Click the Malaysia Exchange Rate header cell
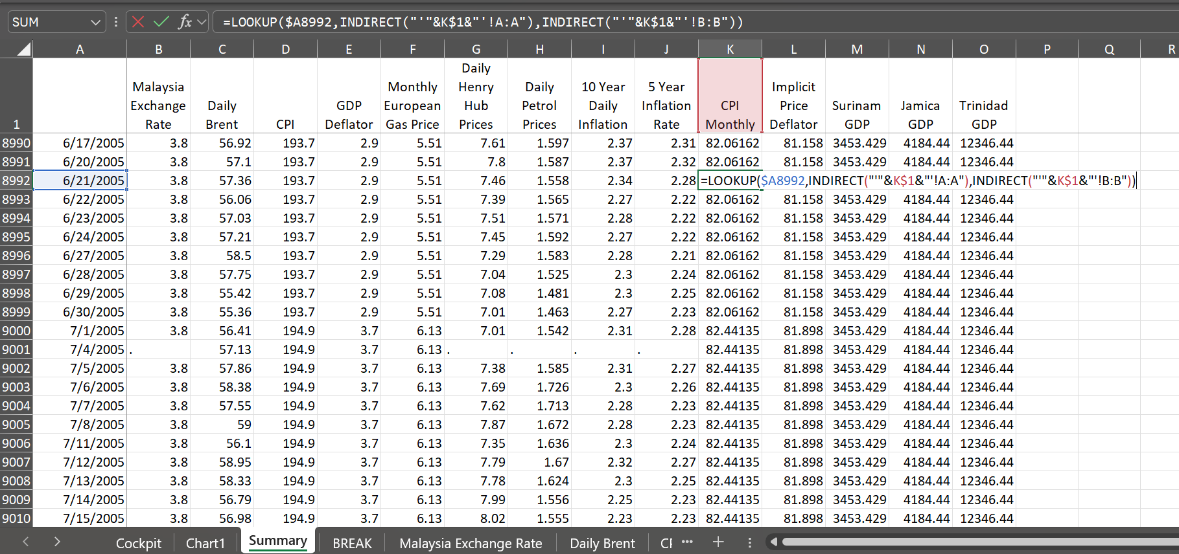The width and height of the screenshot is (1179, 554). (x=158, y=96)
